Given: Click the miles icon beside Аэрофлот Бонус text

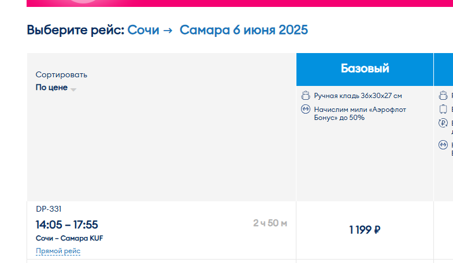Looking at the screenshot, I should coord(305,110).
